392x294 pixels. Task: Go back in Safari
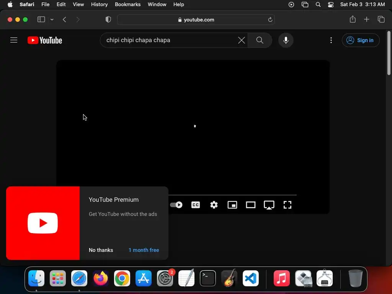(x=64, y=20)
